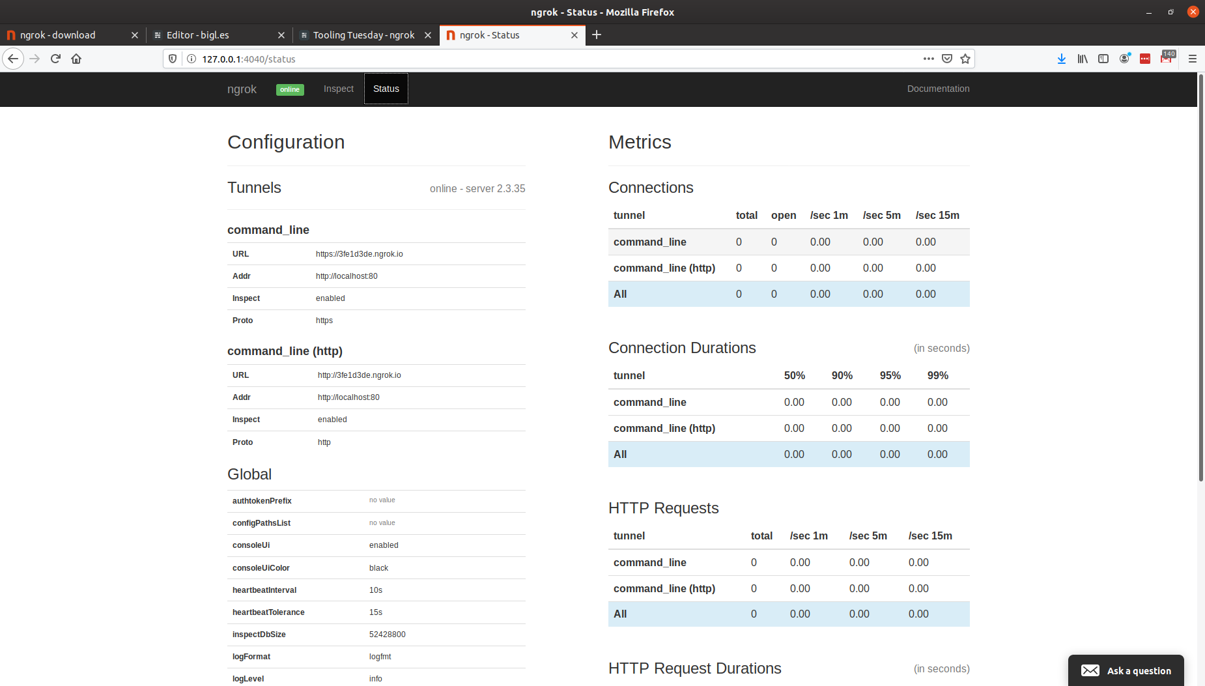Save page to Pocket icon
The width and height of the screenshot is (1205, 686).
[x=947, y=59]
